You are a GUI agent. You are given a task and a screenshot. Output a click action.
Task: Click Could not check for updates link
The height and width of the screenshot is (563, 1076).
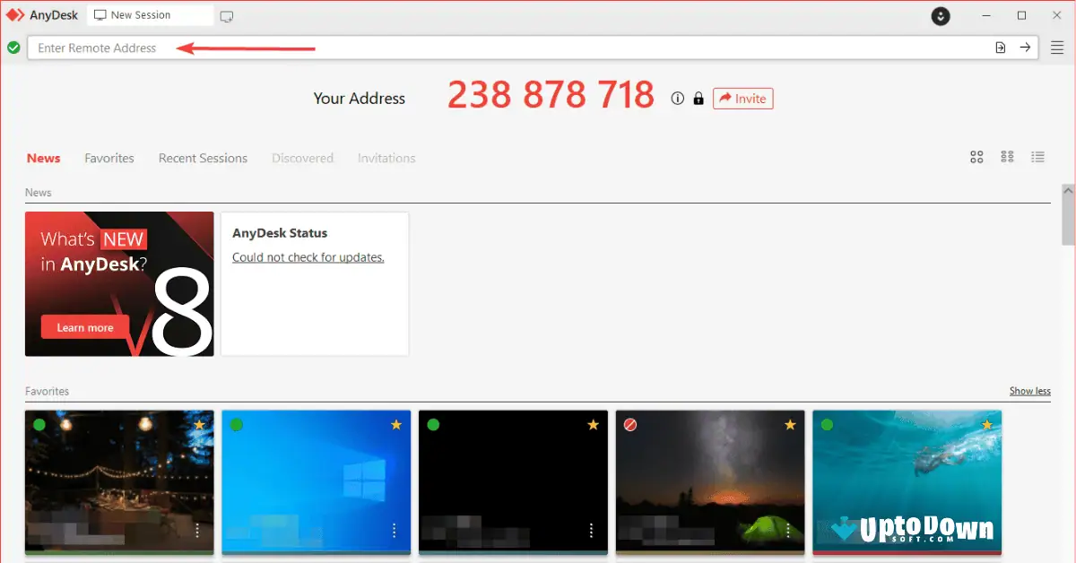coord(308,256)
